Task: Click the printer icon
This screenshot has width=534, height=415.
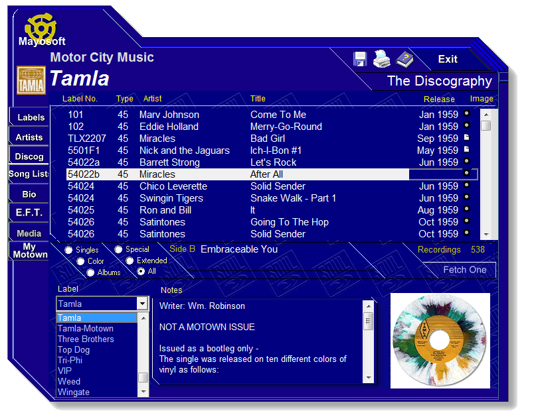Action: [x=381, y=59]
